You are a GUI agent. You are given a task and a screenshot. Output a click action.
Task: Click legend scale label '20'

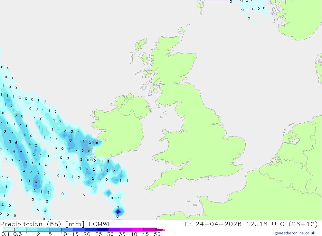click(x=87, y=234)
